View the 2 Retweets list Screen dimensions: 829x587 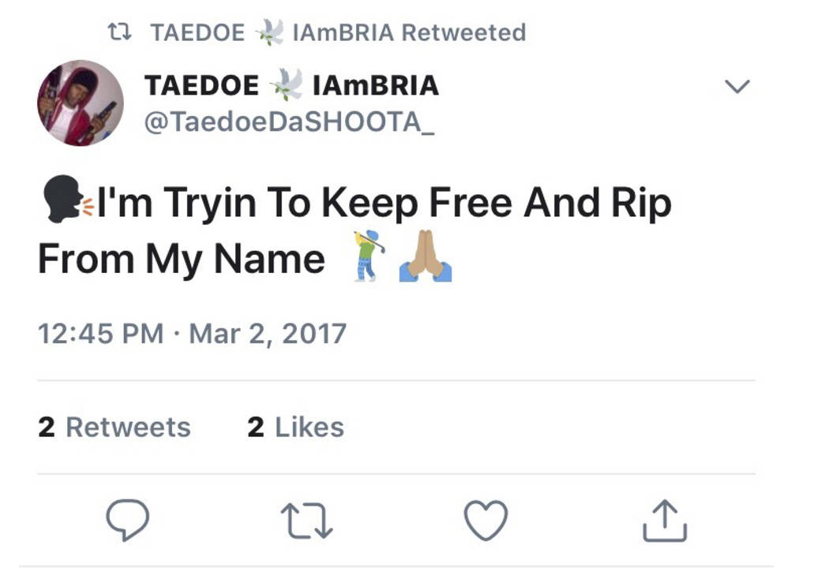click(114, 427)
